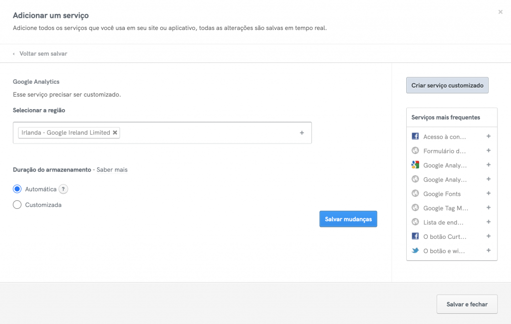Image resolution: width=511 pixels, height=324 pixels.
Task: Click inside the region selection field
Action: coord(210,133)
